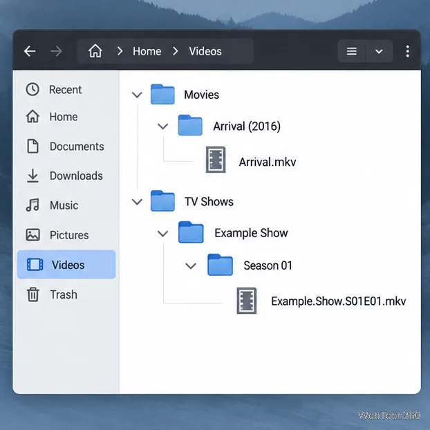Click the Pictures image icon

(32, 235)
